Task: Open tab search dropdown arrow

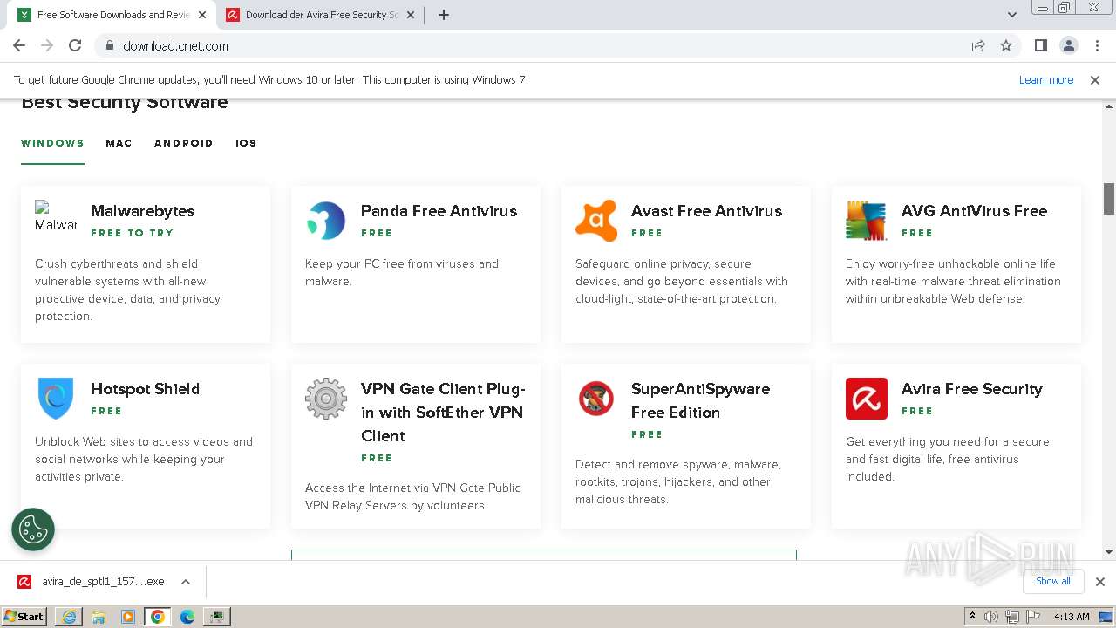Action: 1011,15
